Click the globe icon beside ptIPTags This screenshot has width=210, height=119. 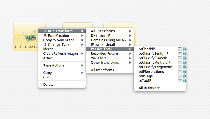[184, 76]
